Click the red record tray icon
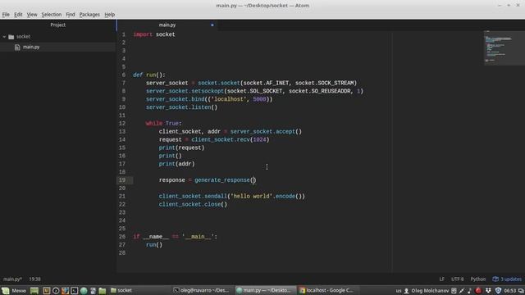This screenshot has height=295, width=525. [x=478, y=291]
